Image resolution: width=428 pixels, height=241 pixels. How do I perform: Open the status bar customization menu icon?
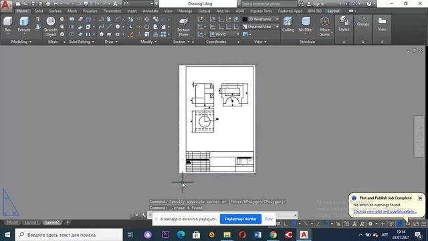click(423, 224)
